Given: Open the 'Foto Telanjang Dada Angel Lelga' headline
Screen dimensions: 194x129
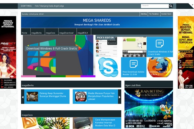Looking at the screenshot, I should (49, 6).
